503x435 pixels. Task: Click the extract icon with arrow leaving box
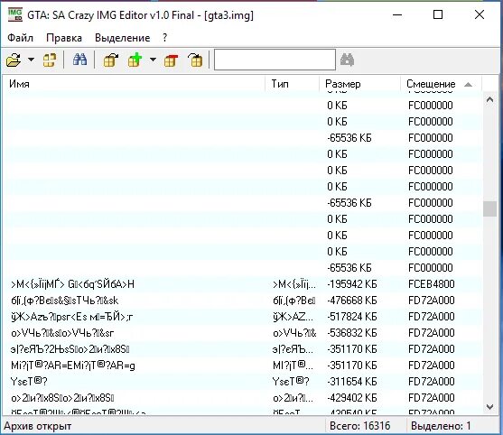(x=111, y=60)
